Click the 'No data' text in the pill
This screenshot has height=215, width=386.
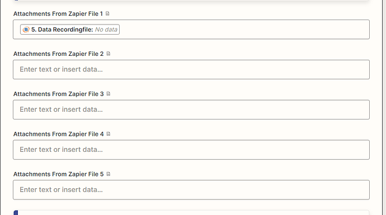(106, 30)
